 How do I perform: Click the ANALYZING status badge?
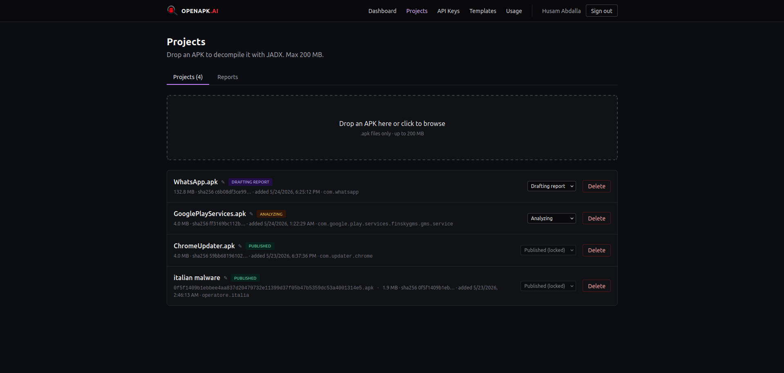(x=271, y=214)
